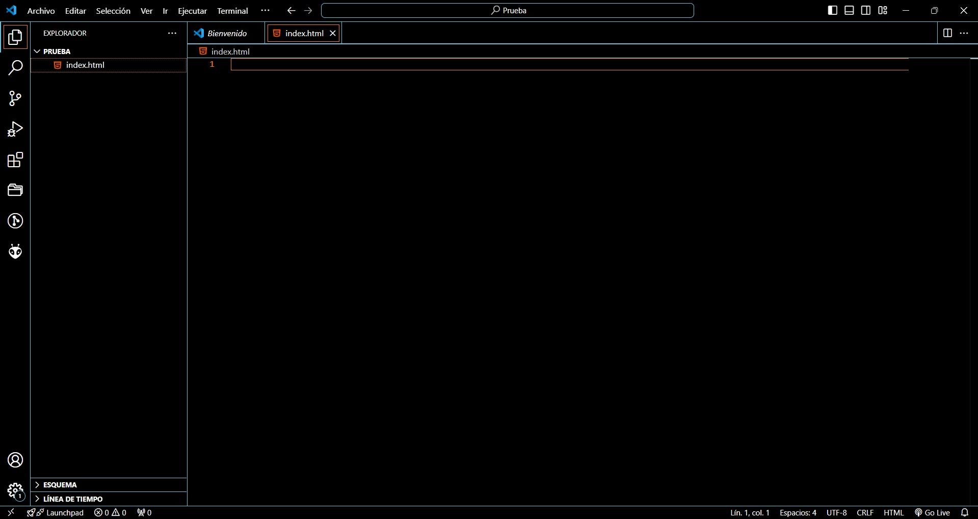Click line number 1 in gutter
978x519 pixels.
tap(212, 64)
